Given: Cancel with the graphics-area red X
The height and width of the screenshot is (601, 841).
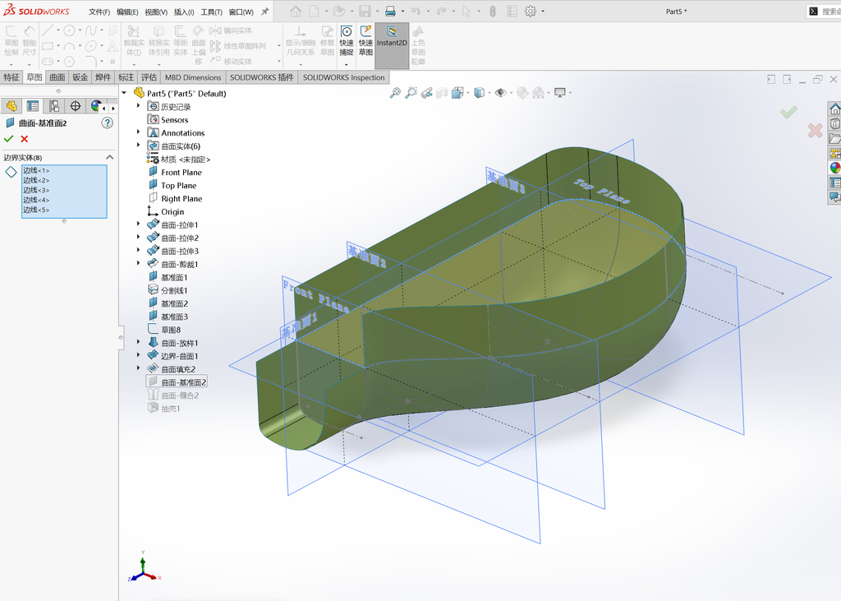Looking at the screenshot, I should (x=815, y=131).
